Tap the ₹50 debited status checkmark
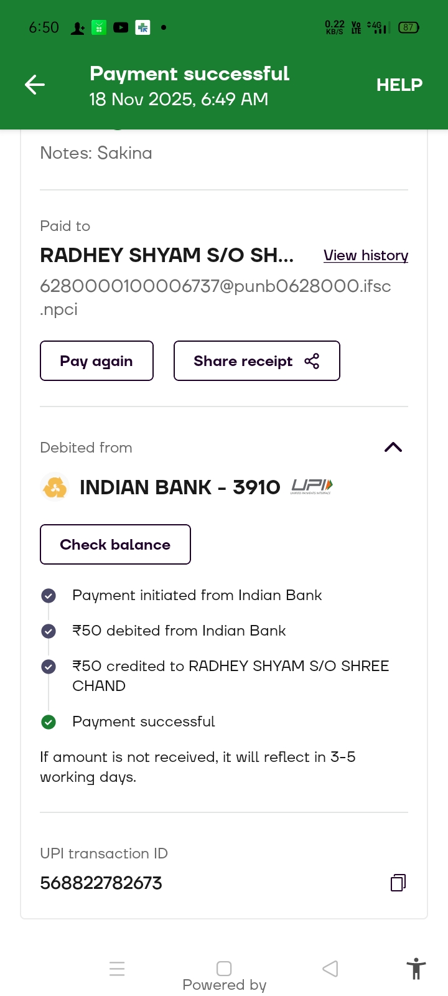448x996 pixels. [49, 631]
